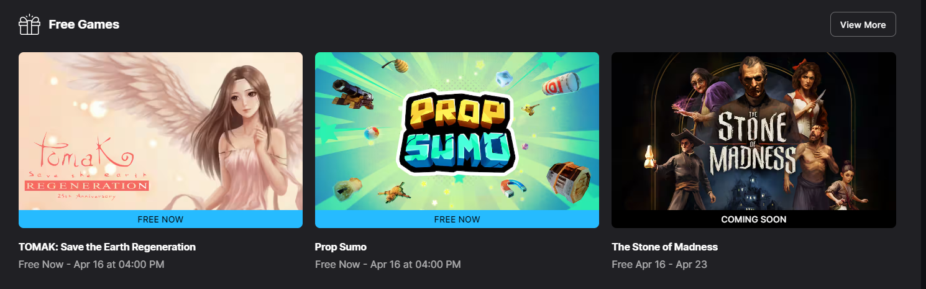
Task: Click the Free Apr 16 - Apr 23 text
Action: point(659,264)
